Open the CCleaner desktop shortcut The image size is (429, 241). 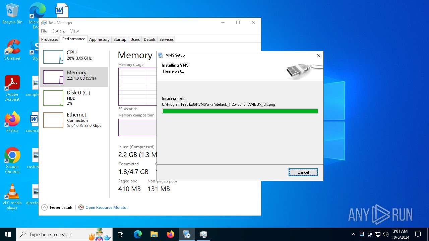[12, 50]
